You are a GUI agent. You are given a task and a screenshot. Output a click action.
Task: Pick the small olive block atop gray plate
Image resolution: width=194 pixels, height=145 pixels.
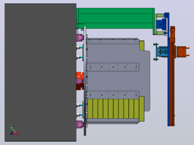coord(142,46)
